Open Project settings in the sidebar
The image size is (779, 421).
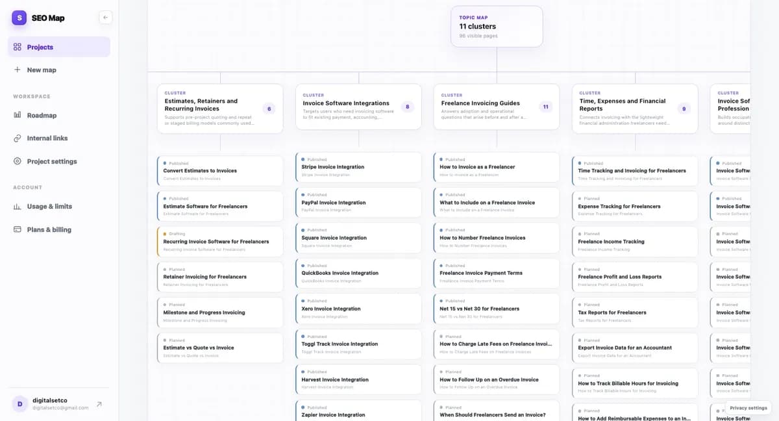coord(59,161)
